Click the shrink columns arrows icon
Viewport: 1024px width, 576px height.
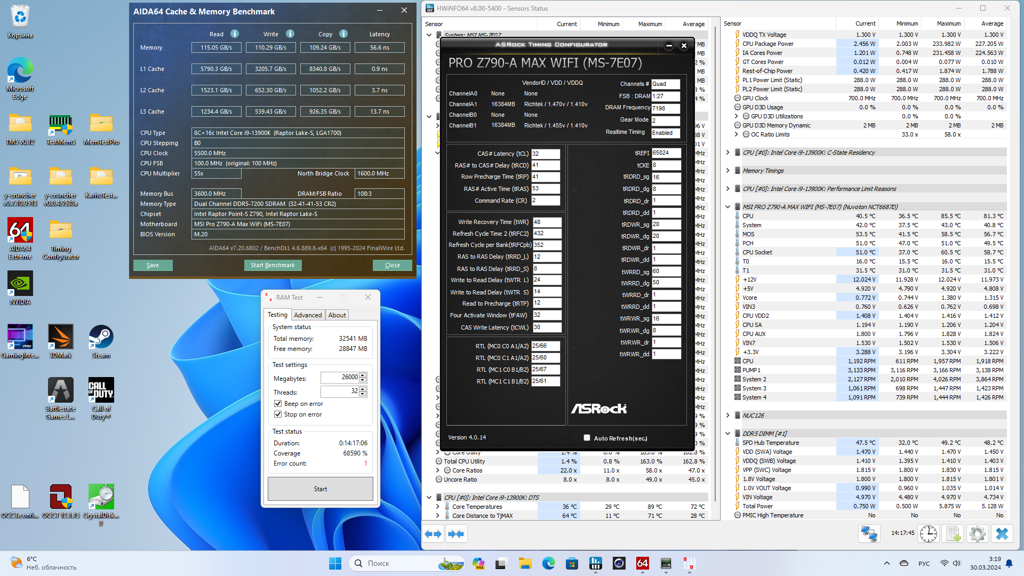tap(456, 534)
